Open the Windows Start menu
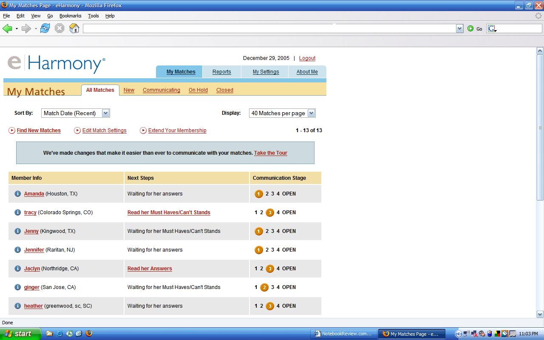 coord(20,334)
